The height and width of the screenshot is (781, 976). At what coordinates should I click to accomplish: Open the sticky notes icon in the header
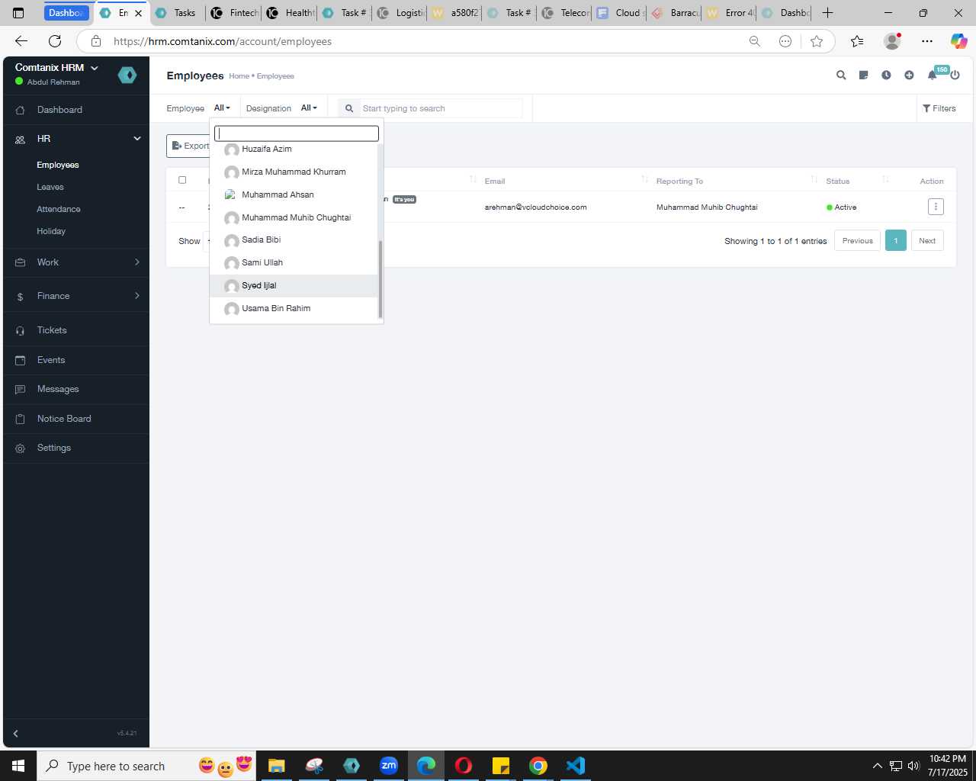pos(863,76)
